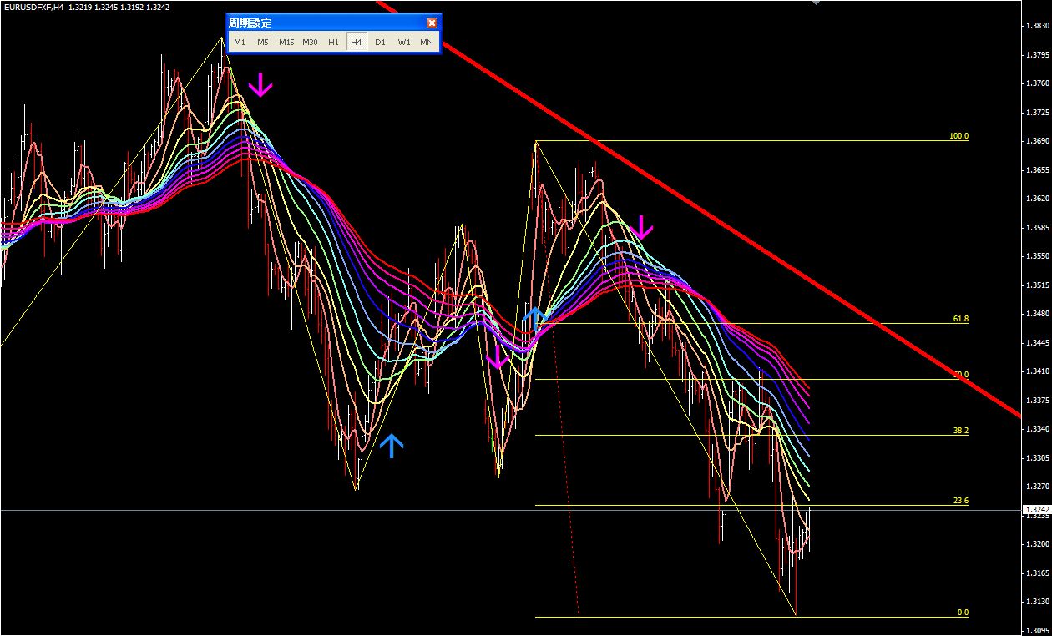
Task: Click the 1.3200 price axis label
Action: point(1037,544)
